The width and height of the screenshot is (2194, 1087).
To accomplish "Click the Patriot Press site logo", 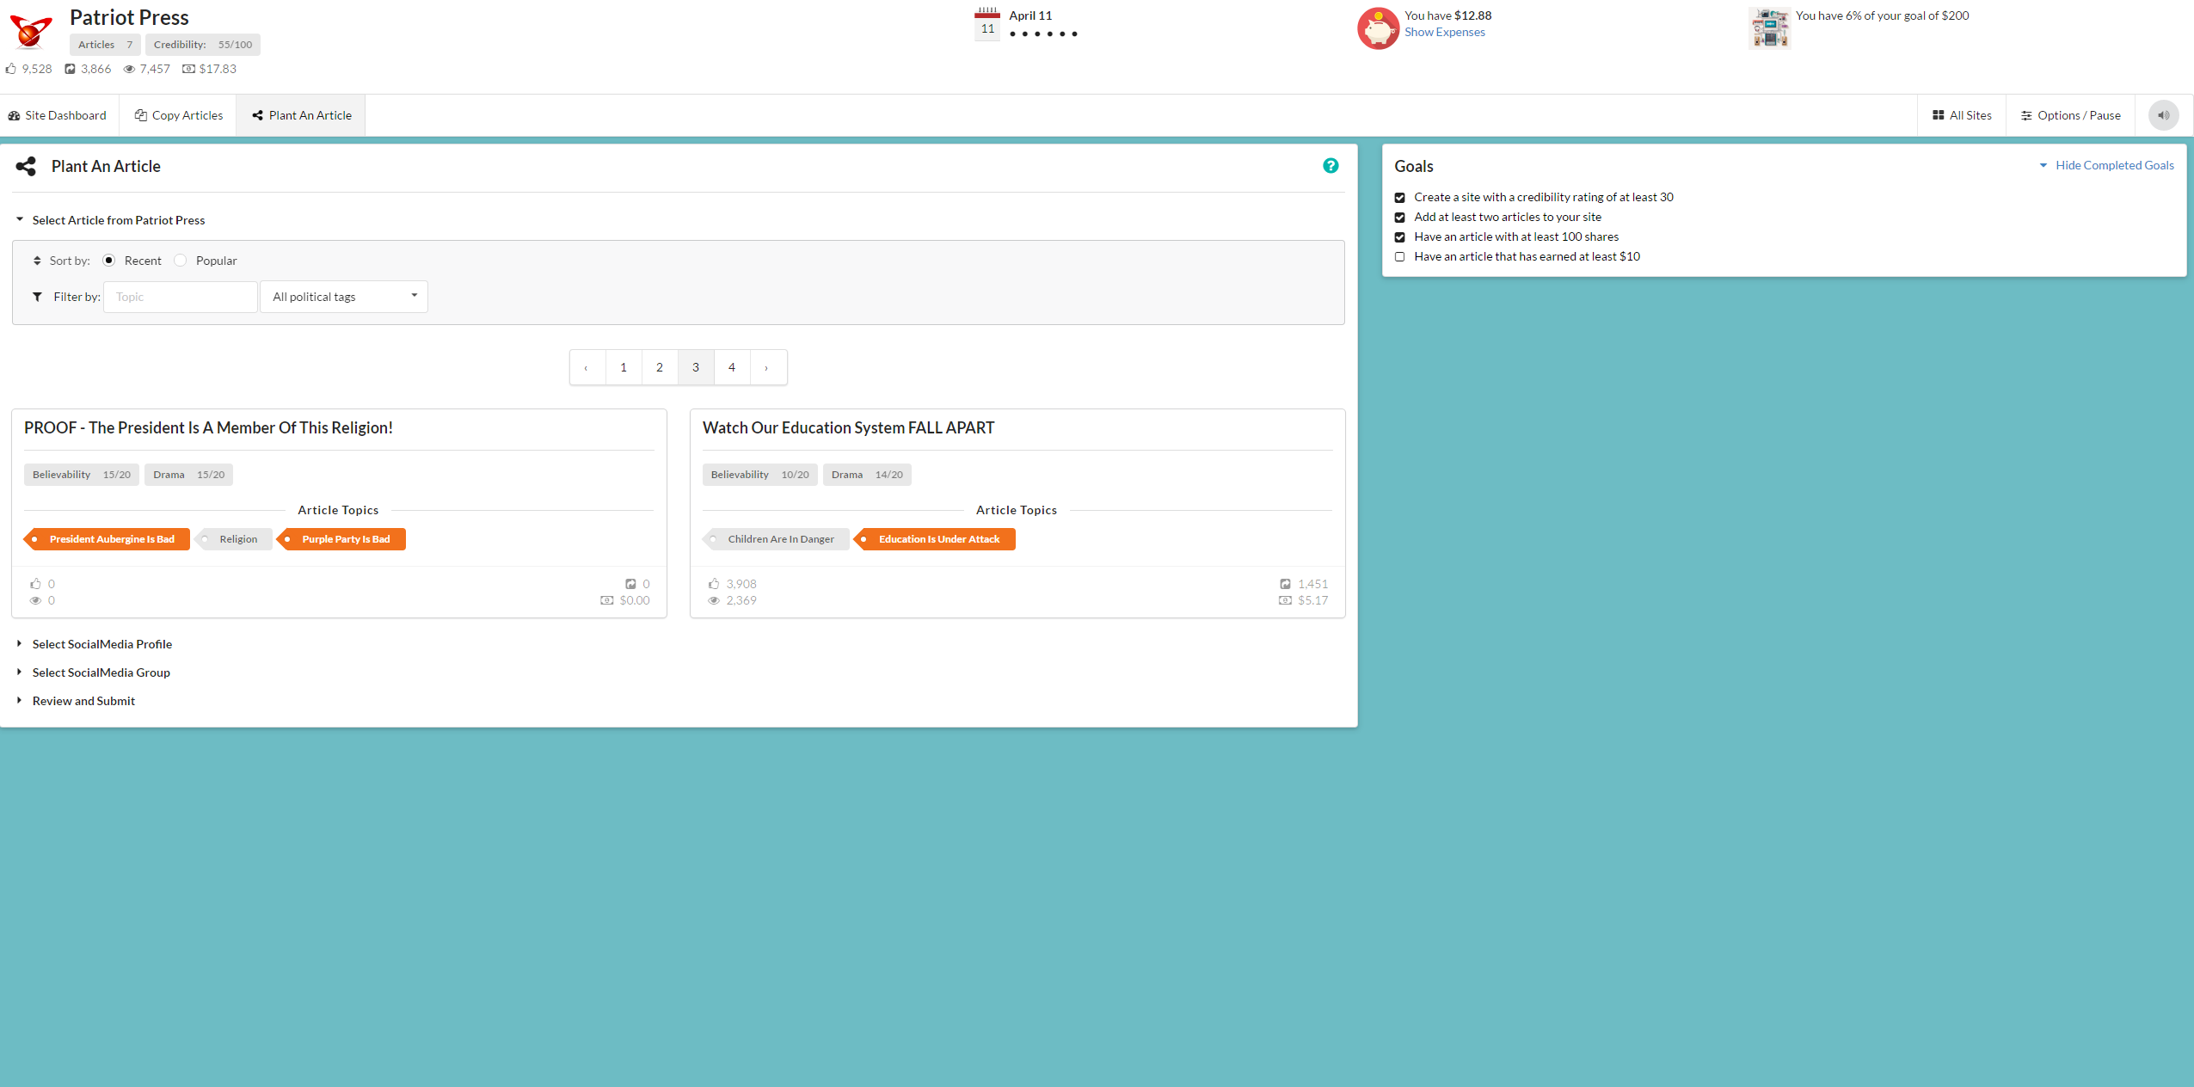I will tap(31, 32).
